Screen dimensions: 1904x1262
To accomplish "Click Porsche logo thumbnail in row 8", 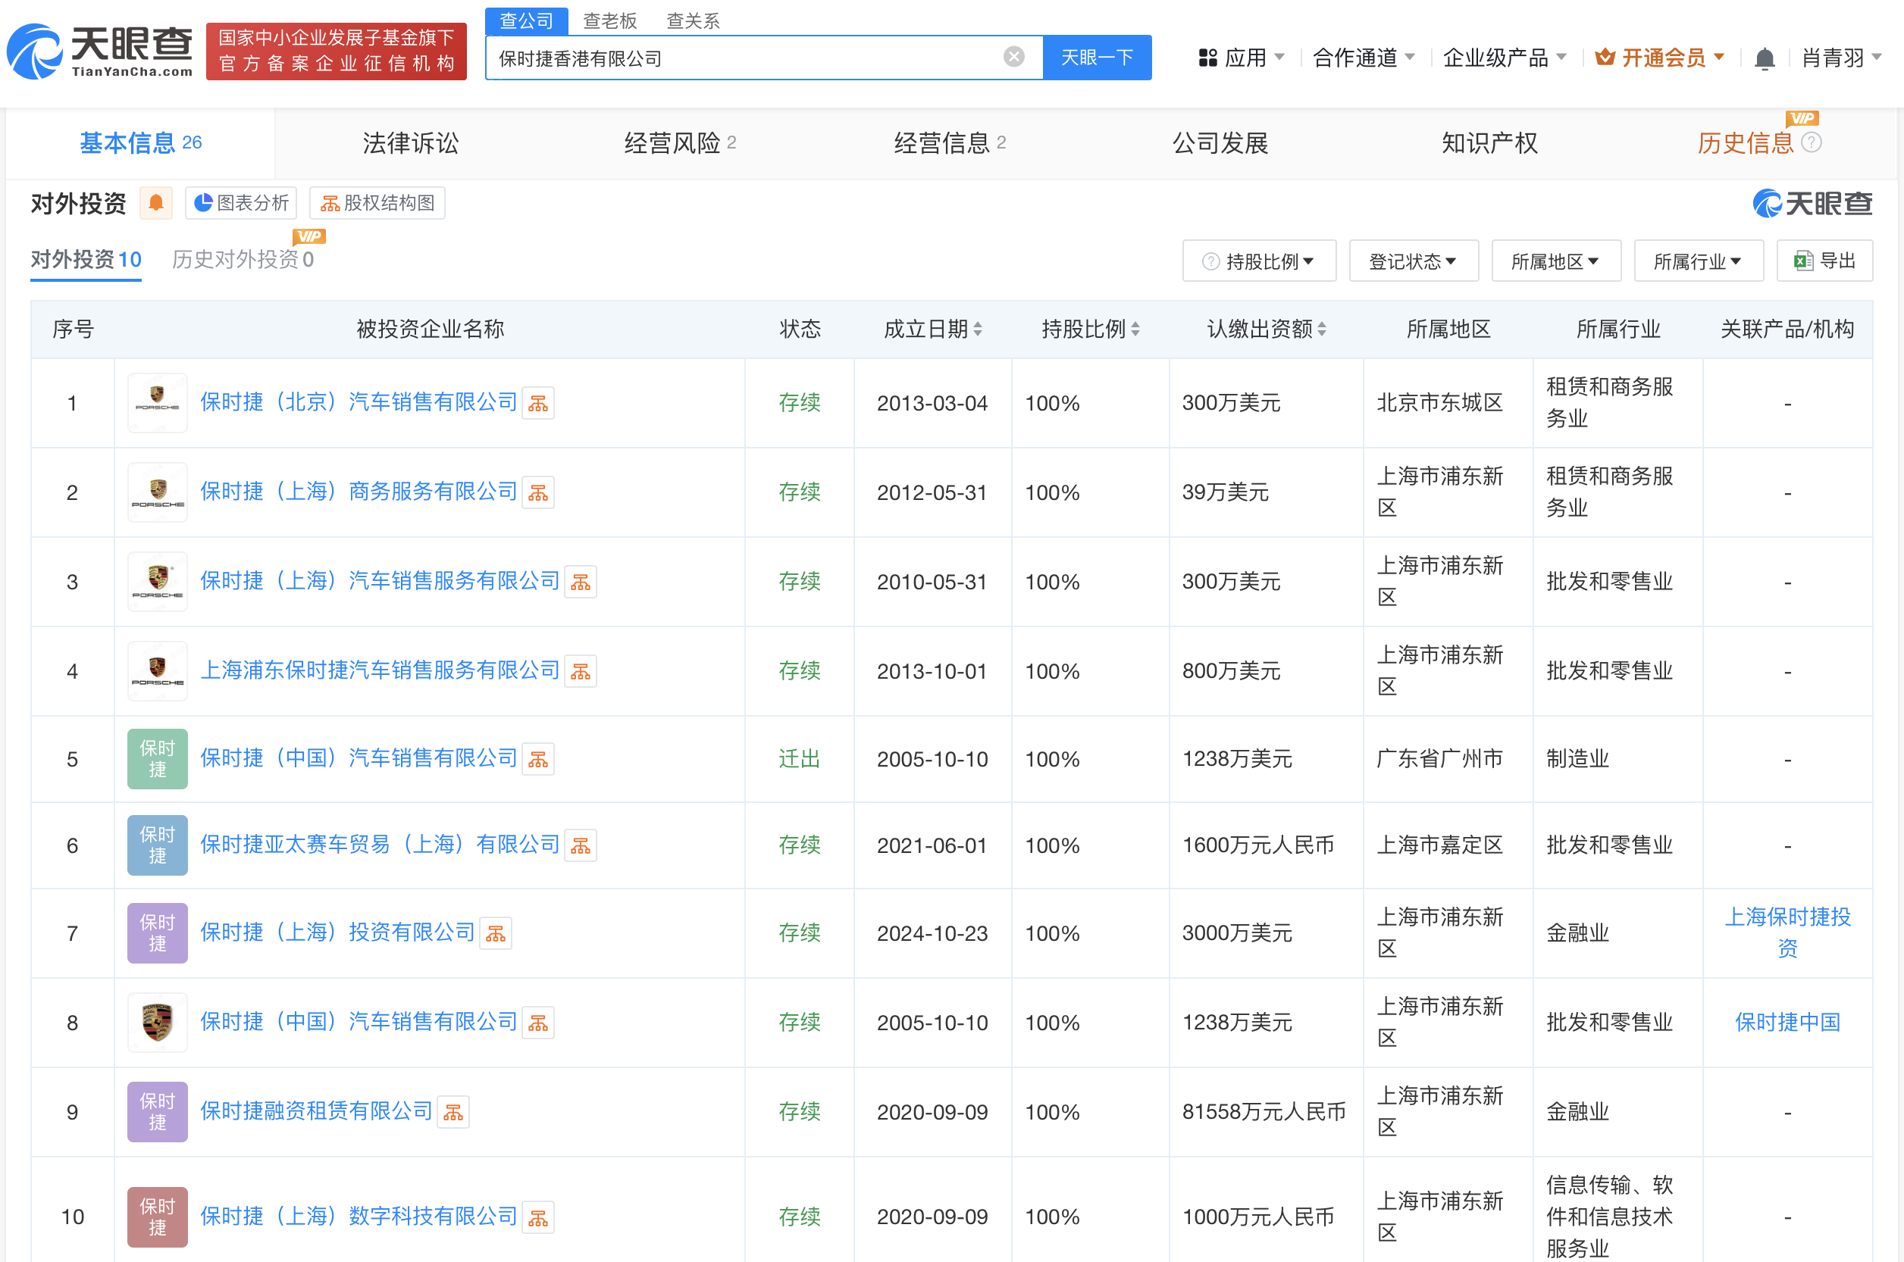I will (x=157, y=1022).
